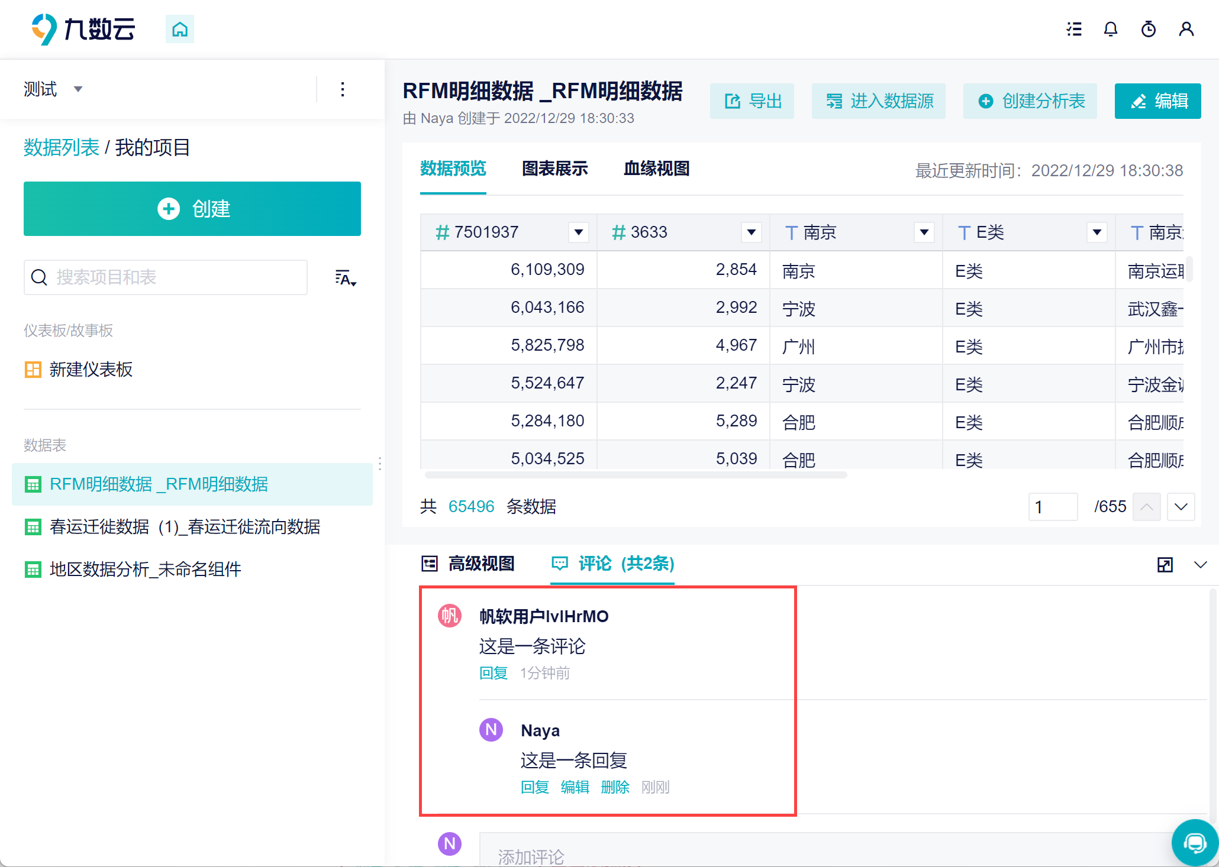This screenshot has width=1219, height=867.
Task: Click the 创建 button
Action: [x=192, y=209]
